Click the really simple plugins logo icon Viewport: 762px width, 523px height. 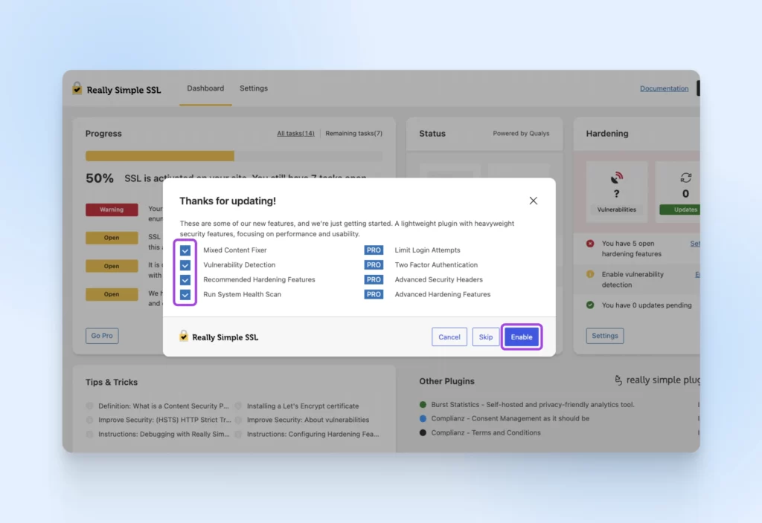[x=618, y=380]
